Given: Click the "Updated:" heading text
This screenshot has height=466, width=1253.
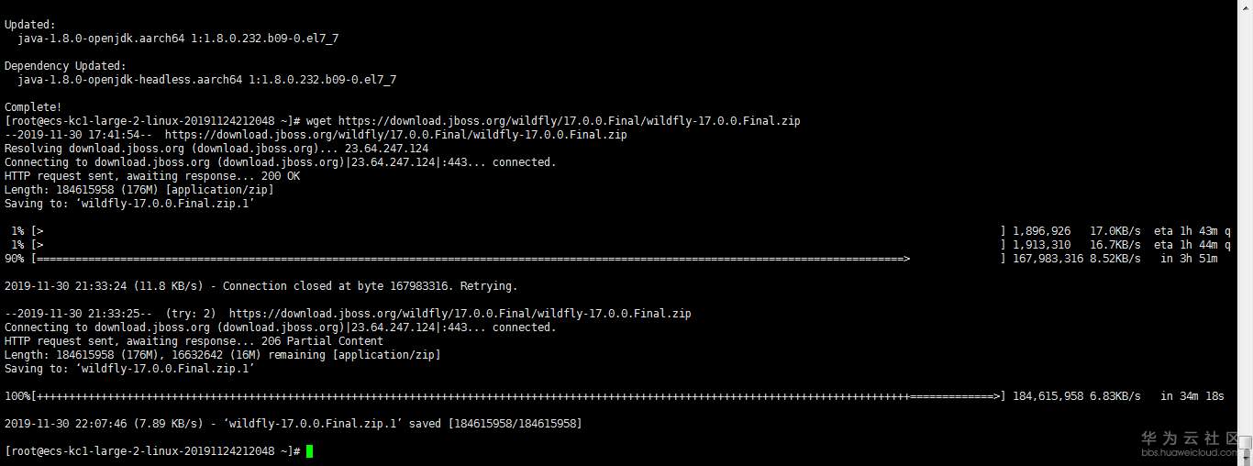Looking at the screenshot, I should (30, 25).
